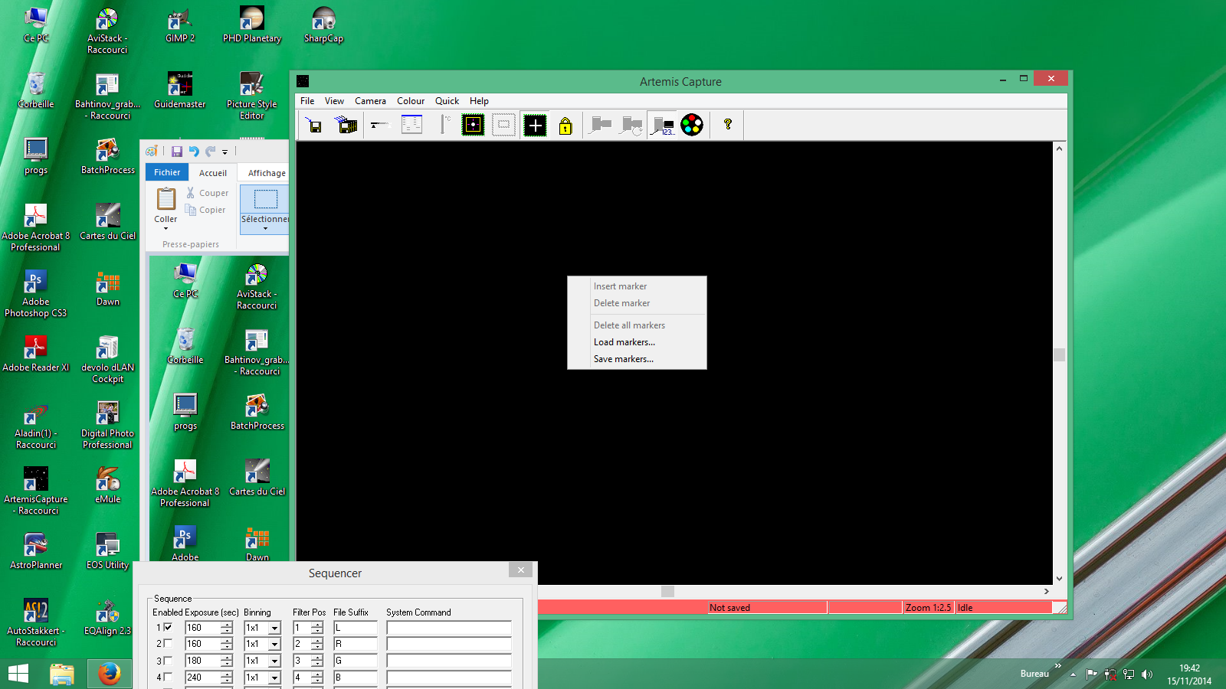Choose Load markers... from context menu

(x=637, y=342)
